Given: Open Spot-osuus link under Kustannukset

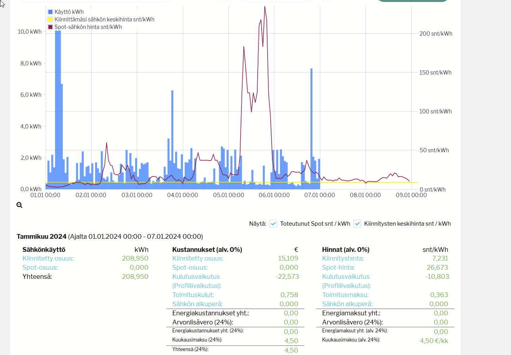Looking at the screenshot, I should coord(190,268).
